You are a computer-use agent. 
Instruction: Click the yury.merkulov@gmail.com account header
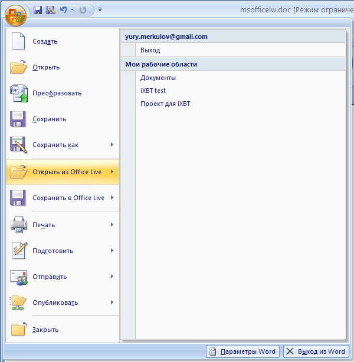(233, 36)
